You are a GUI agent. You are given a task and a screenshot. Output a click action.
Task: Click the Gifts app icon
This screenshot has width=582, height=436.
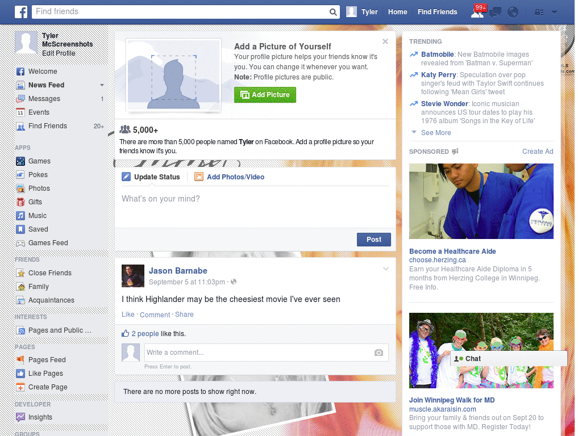(20, 202)
